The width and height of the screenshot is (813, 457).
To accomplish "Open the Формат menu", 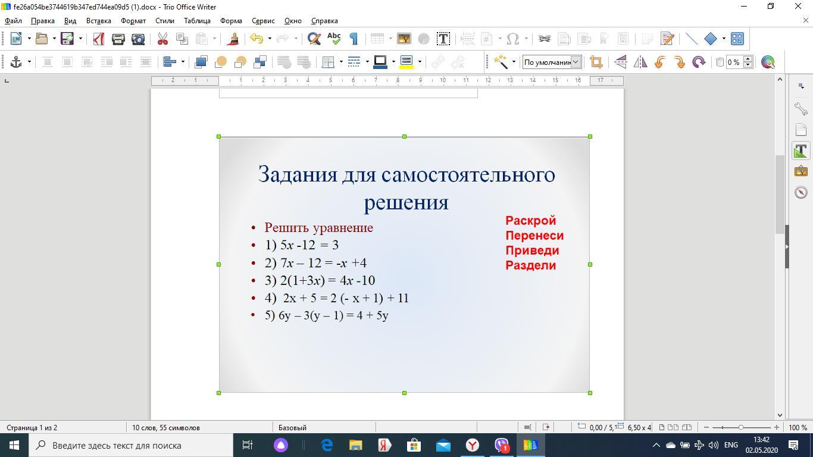I will (133, 21).
